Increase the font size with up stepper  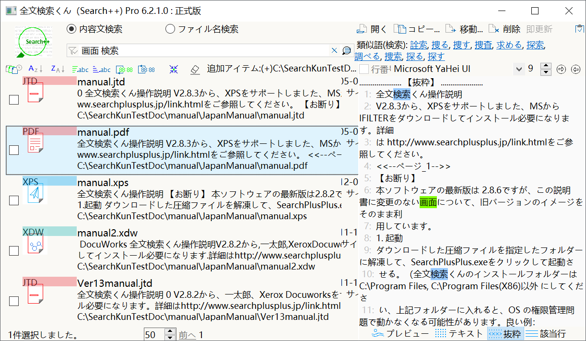click(546, 66)
